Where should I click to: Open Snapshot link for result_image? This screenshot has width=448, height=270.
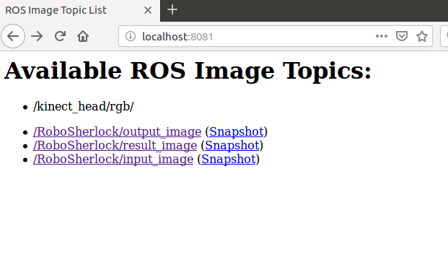232,145
